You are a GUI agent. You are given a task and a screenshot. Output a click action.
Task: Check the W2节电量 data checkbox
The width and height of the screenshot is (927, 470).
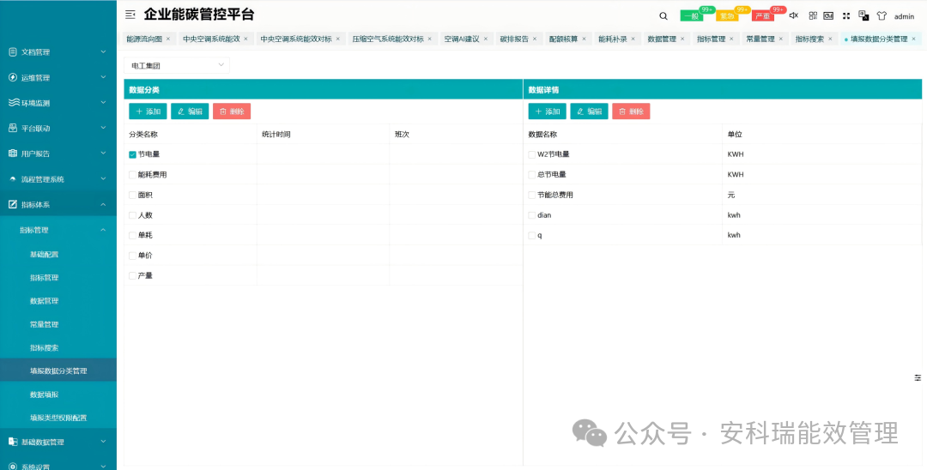[532, 154]
